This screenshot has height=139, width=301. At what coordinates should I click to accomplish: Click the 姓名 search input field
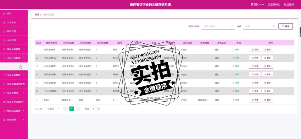pos(258,27)
